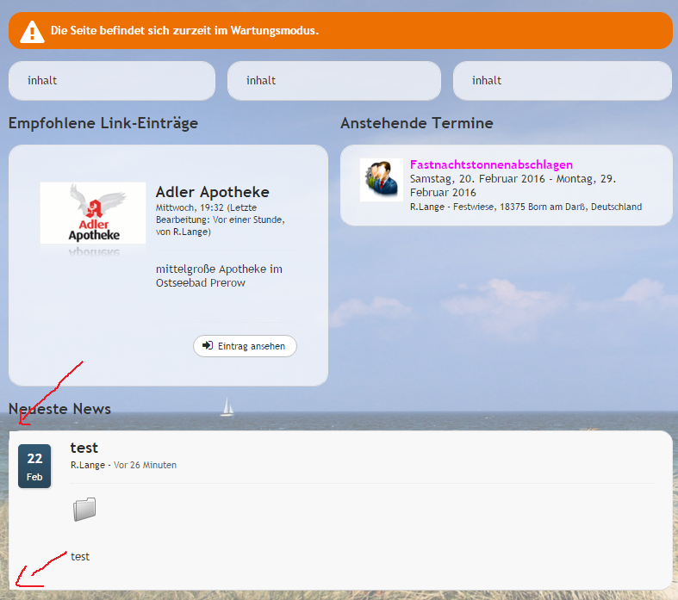Click the 'Anstehende Termine' heading

tap(416, 123)
